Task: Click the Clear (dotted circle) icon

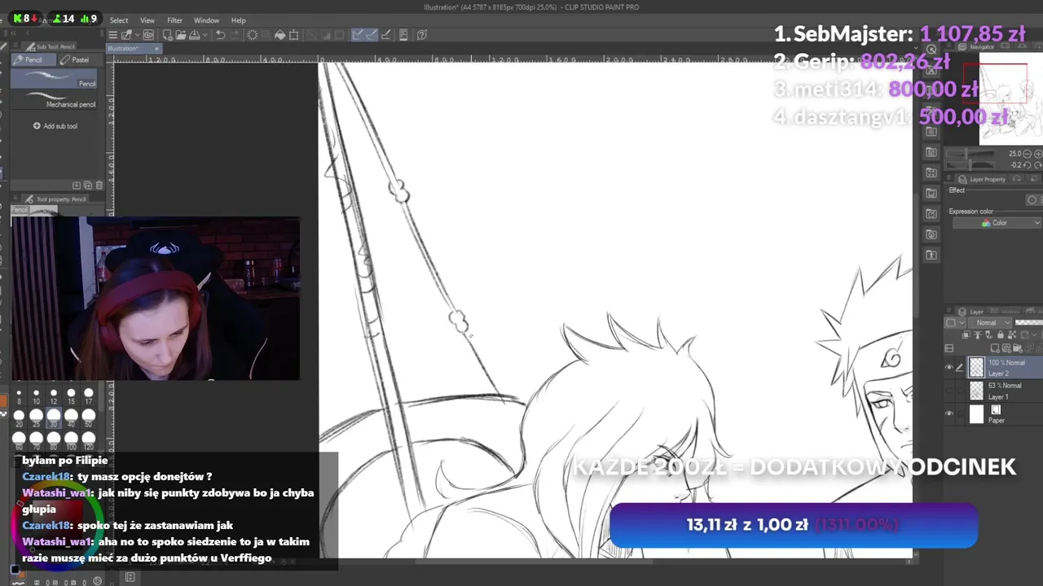Action: 253,34
